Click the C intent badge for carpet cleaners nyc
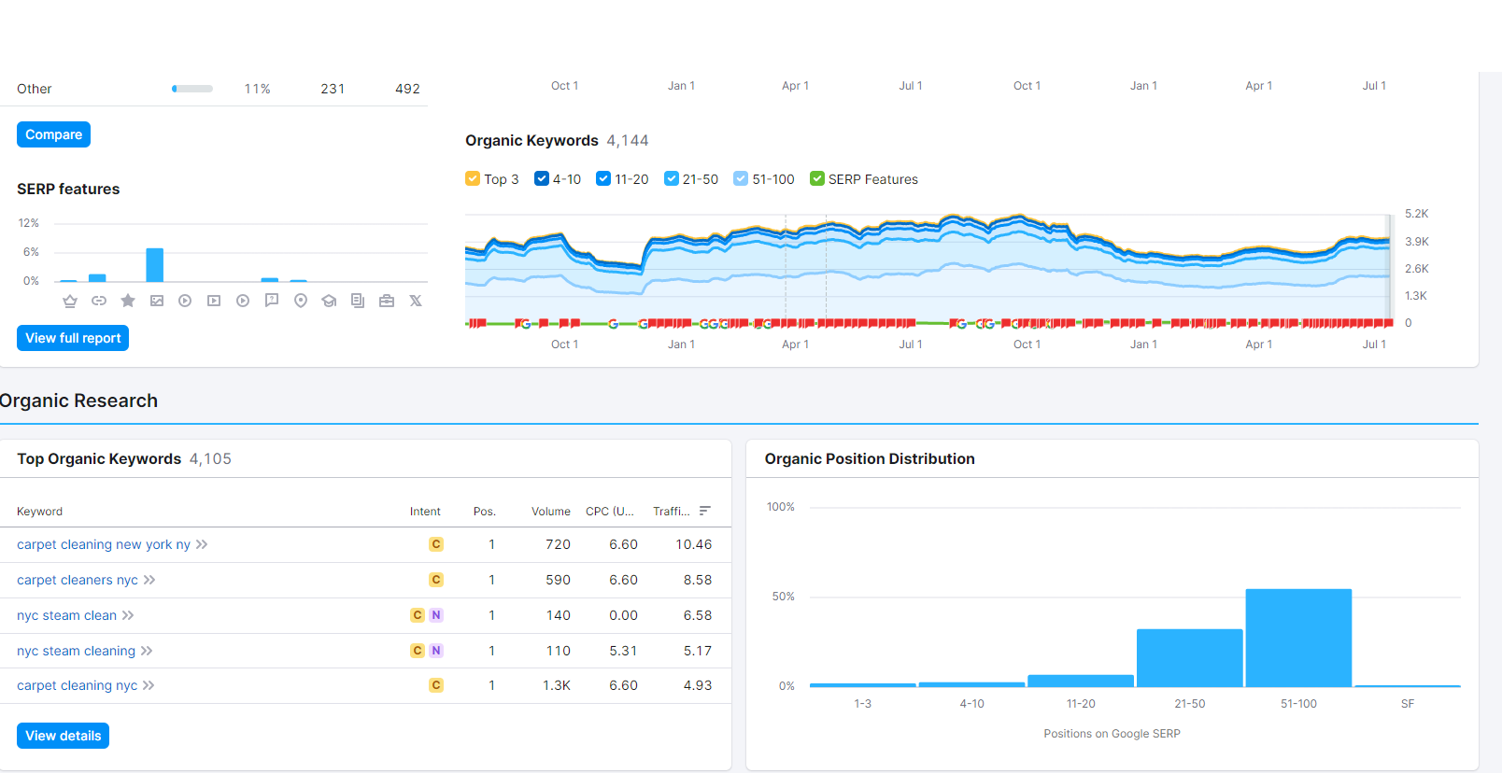The width and height of the screenshot is (1502, 773). (436, 580)
